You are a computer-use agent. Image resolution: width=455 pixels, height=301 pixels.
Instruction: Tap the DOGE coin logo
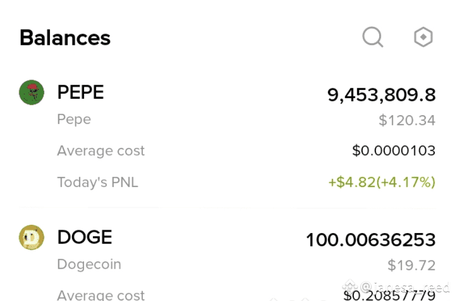point(32,237)
